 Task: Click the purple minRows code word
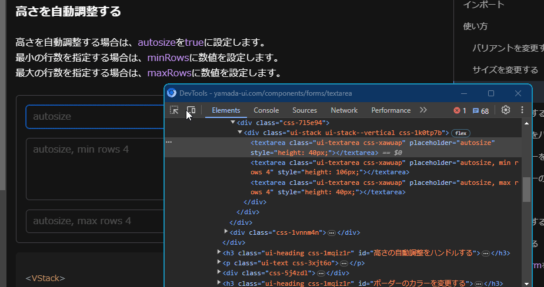168,58
